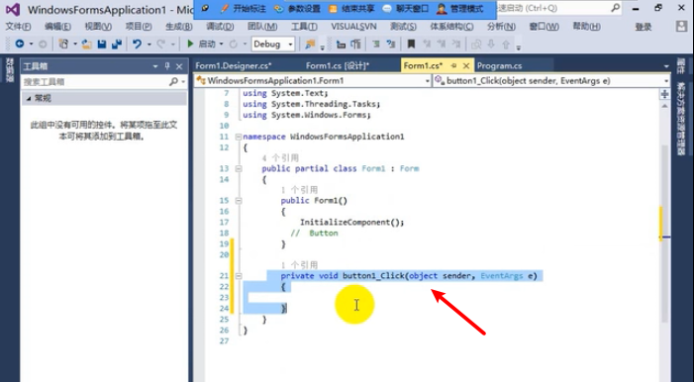The image size is (694, 382).
Task: Click the editor vertical scrollbar thumb
Action: 664,233
